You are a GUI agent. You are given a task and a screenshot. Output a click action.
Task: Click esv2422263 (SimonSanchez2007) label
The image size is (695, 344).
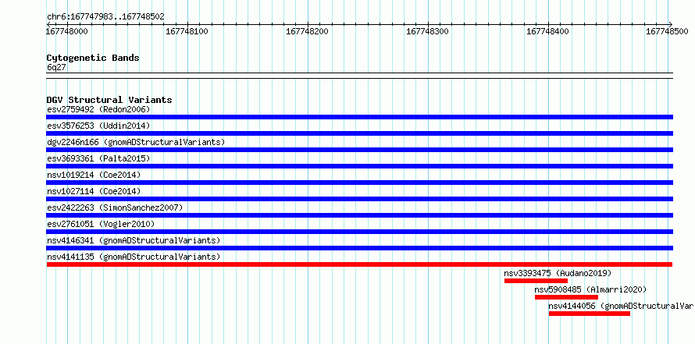click(x=114, y=207)
